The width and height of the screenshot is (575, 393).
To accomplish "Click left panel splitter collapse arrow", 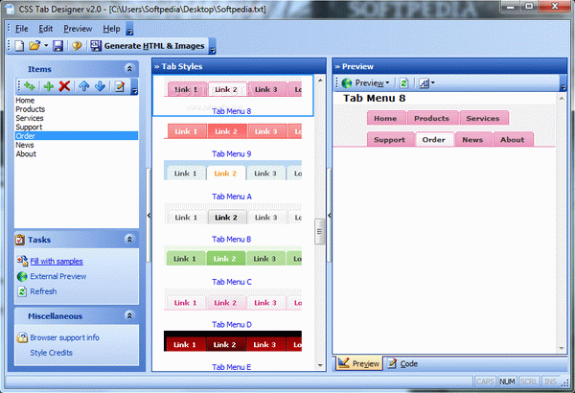I will click(x=149, y=215).
